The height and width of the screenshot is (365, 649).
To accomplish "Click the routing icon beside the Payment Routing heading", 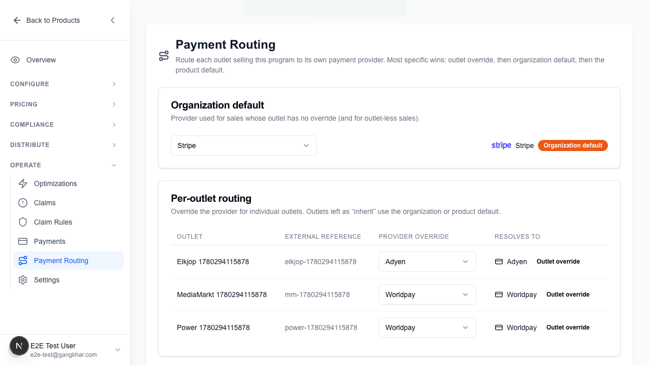I will [x=164, y=56].
